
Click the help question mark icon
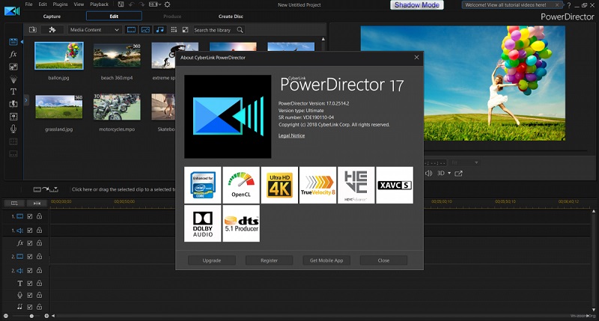click(569, 5)
